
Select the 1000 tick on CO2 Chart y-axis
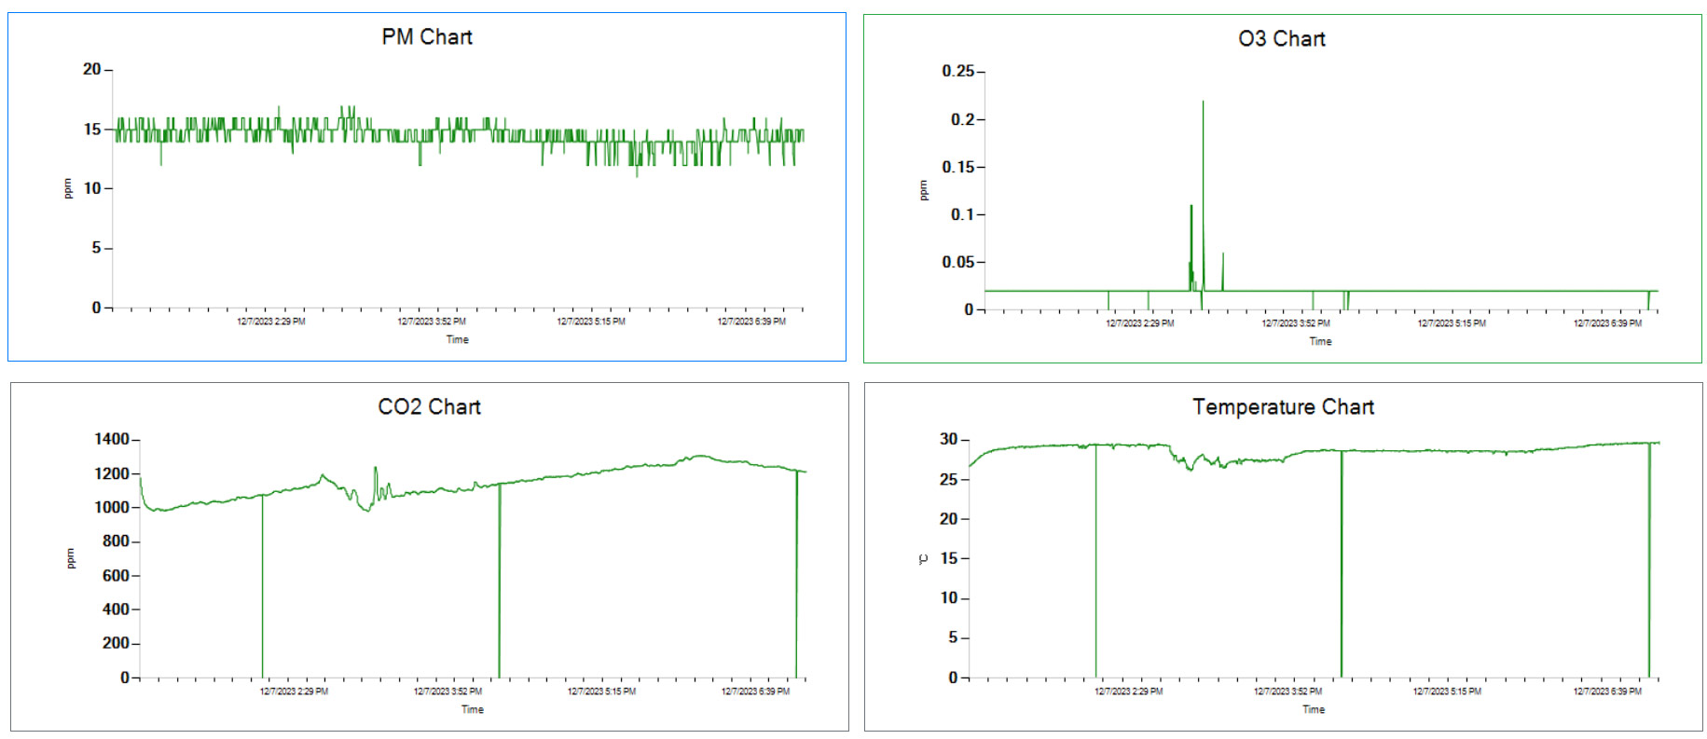pos(112,507)
